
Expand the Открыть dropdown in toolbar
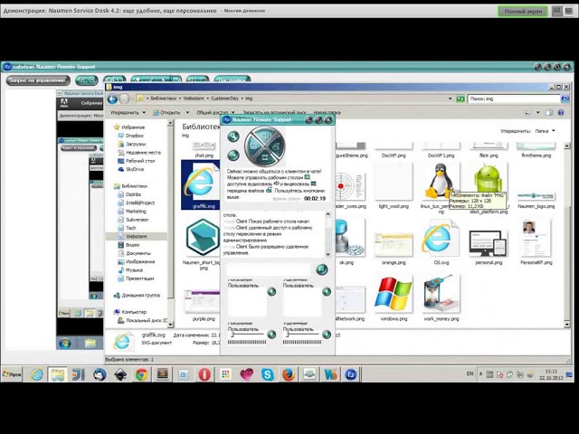(x=170, y=113)
